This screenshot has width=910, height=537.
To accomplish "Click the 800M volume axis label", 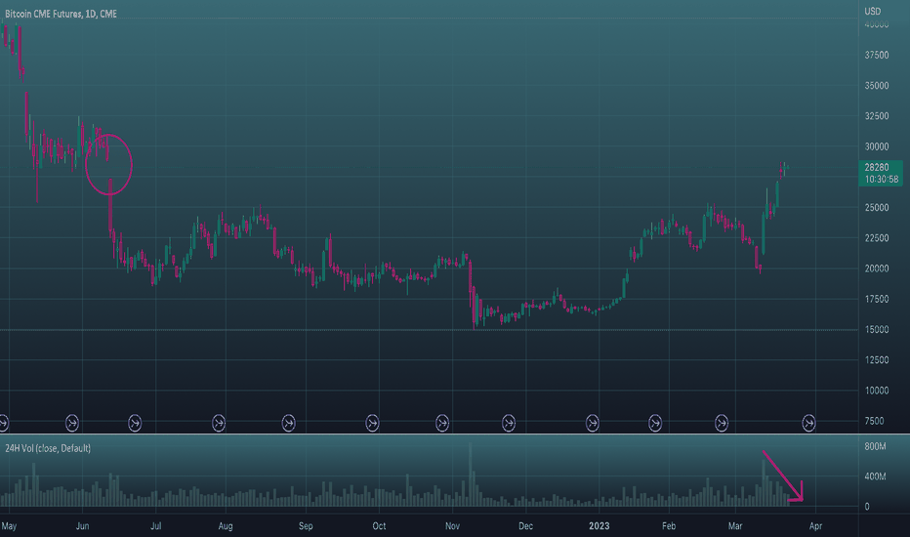I will tap(875, 446).
